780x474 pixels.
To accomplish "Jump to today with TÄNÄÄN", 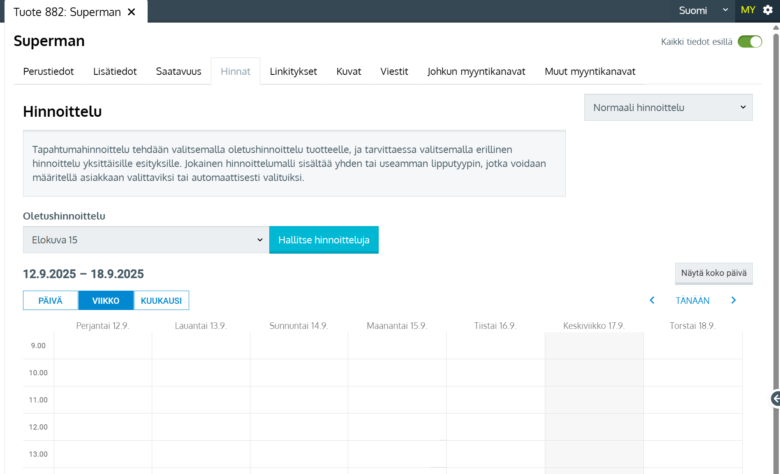I will point(692,301).
